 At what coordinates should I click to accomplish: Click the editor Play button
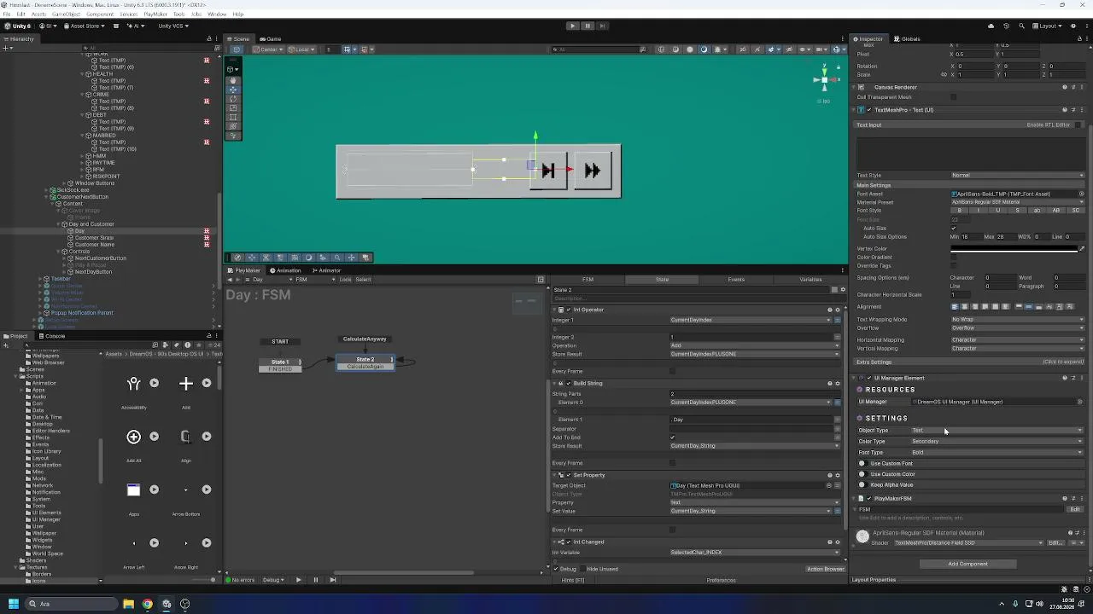click(572, 26)
